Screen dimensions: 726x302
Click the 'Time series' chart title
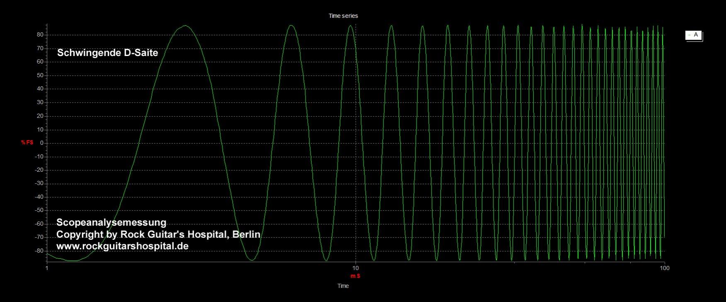pos(343,16)
